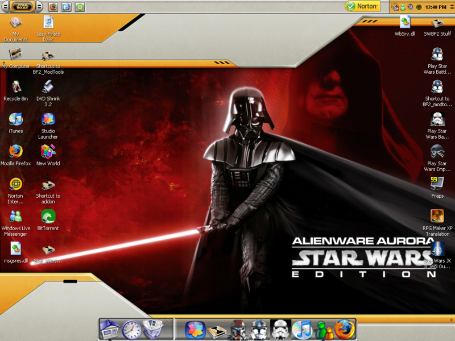The width and height of the screenshot is (455, 341).
Task: Open the Star Wars start button
Action: [x=22, y=6]
